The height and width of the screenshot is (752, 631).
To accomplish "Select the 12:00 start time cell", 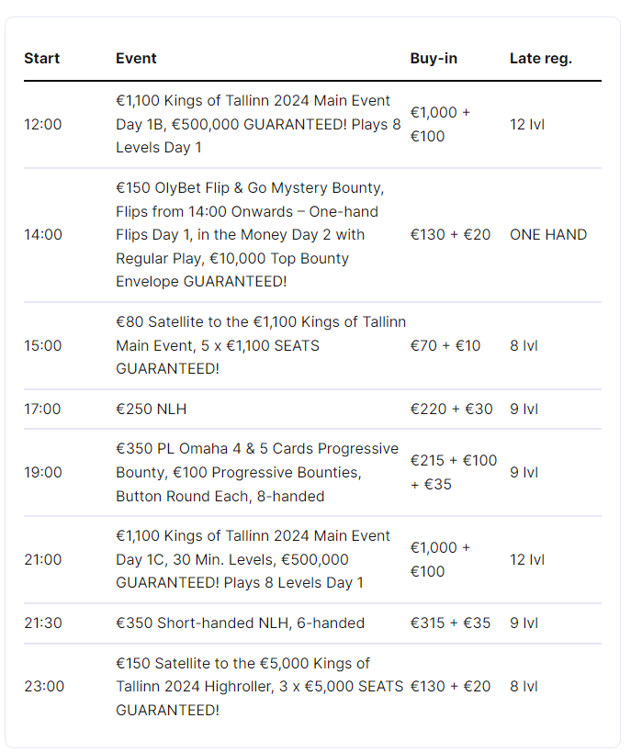I will (43, 124).
